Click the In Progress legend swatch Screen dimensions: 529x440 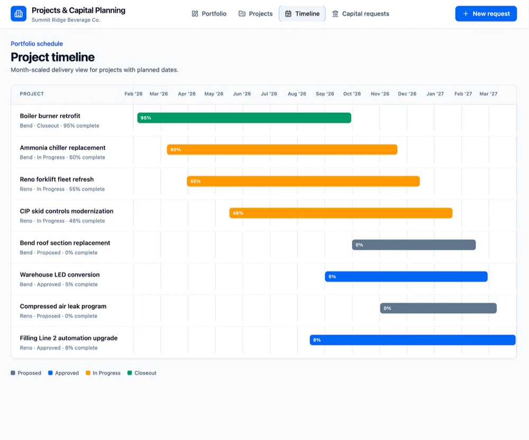pyautogui.click(x=88, y=373)
